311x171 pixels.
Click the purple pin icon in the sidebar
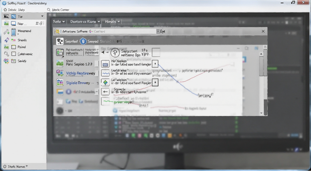(x=6, y=40)
